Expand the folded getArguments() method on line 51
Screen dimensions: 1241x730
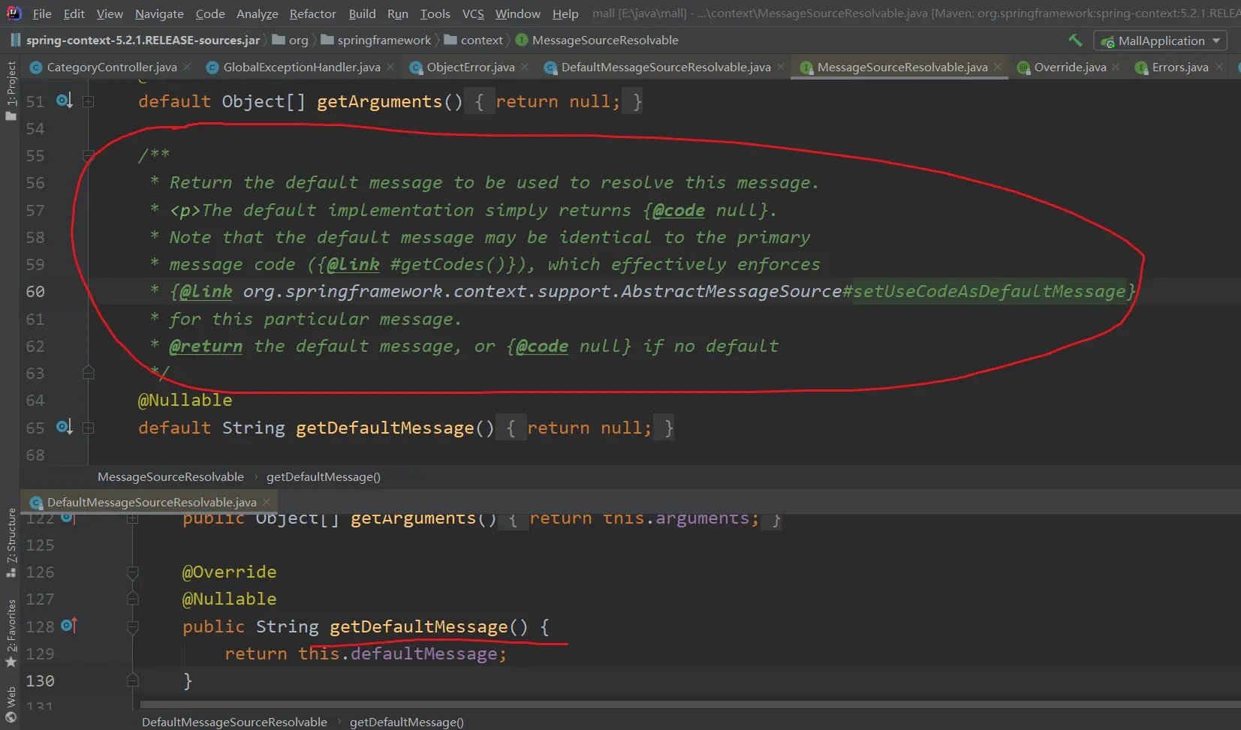pos(88,101)
